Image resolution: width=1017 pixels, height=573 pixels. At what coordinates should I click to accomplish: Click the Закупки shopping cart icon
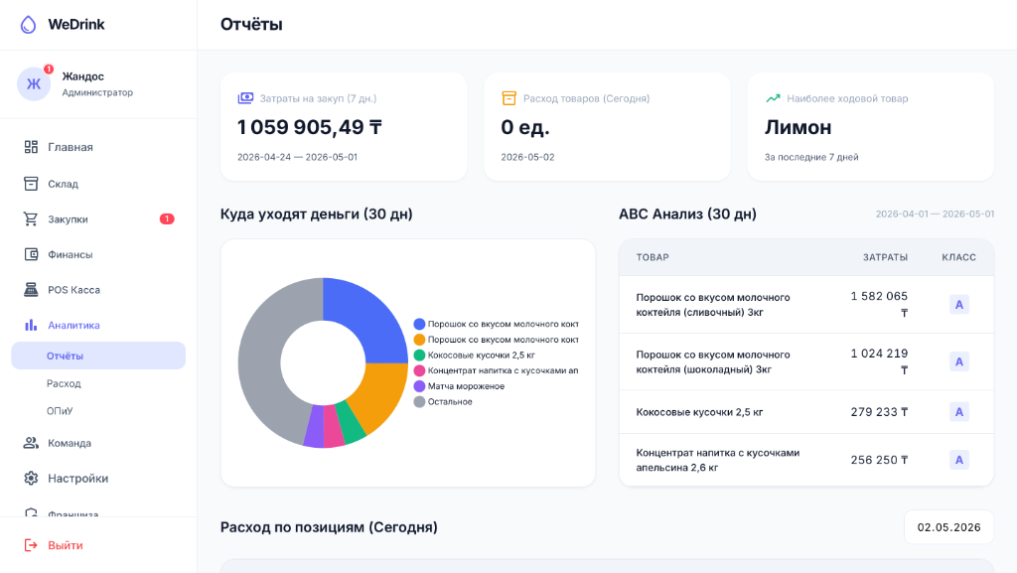tap(31, 219)
